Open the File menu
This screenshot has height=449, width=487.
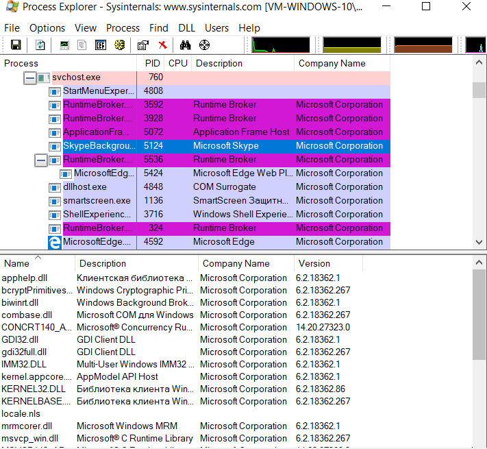(x=12, y=28)
